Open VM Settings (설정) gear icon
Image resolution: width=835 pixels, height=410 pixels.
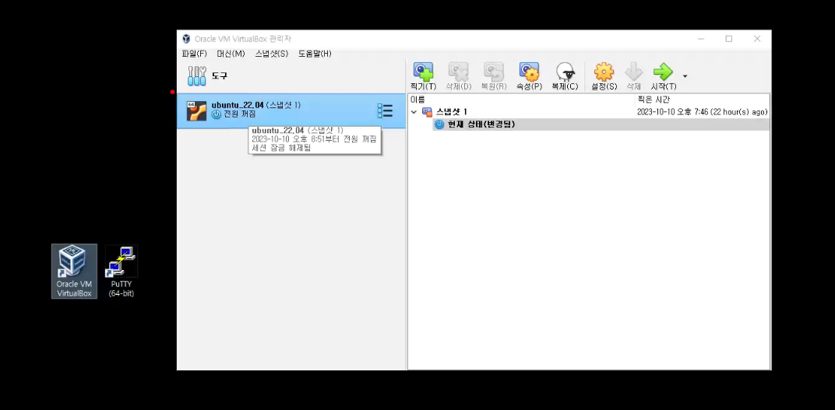(x=604, y=72)
